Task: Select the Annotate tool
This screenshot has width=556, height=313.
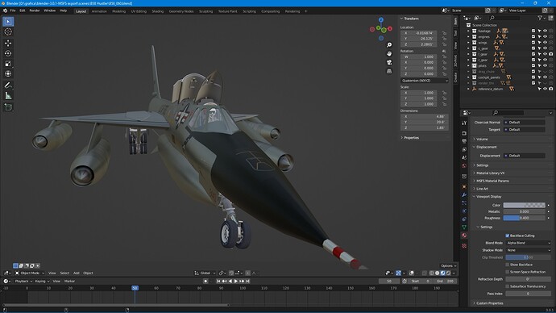Action: tap(8, 86)
